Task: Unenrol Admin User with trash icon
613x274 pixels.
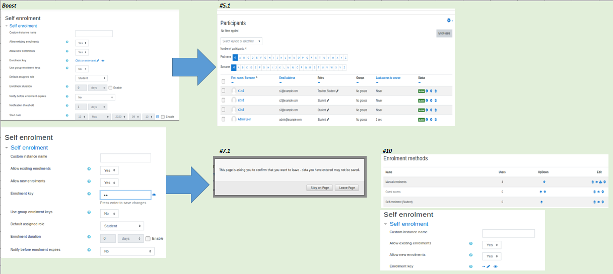Action: coord(436,120)
